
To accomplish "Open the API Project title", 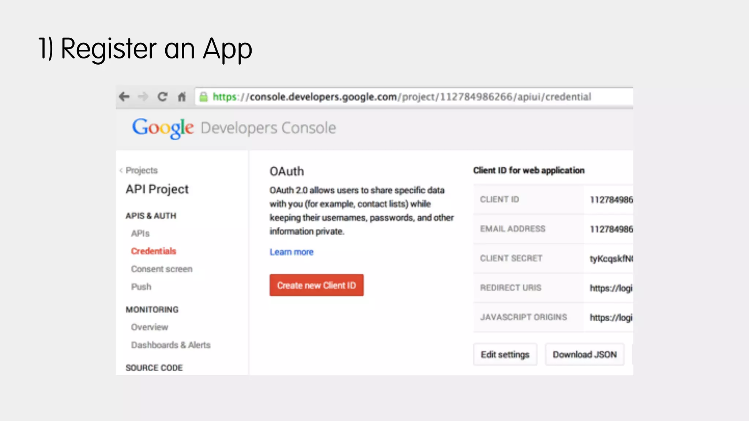I will [157, 189].
